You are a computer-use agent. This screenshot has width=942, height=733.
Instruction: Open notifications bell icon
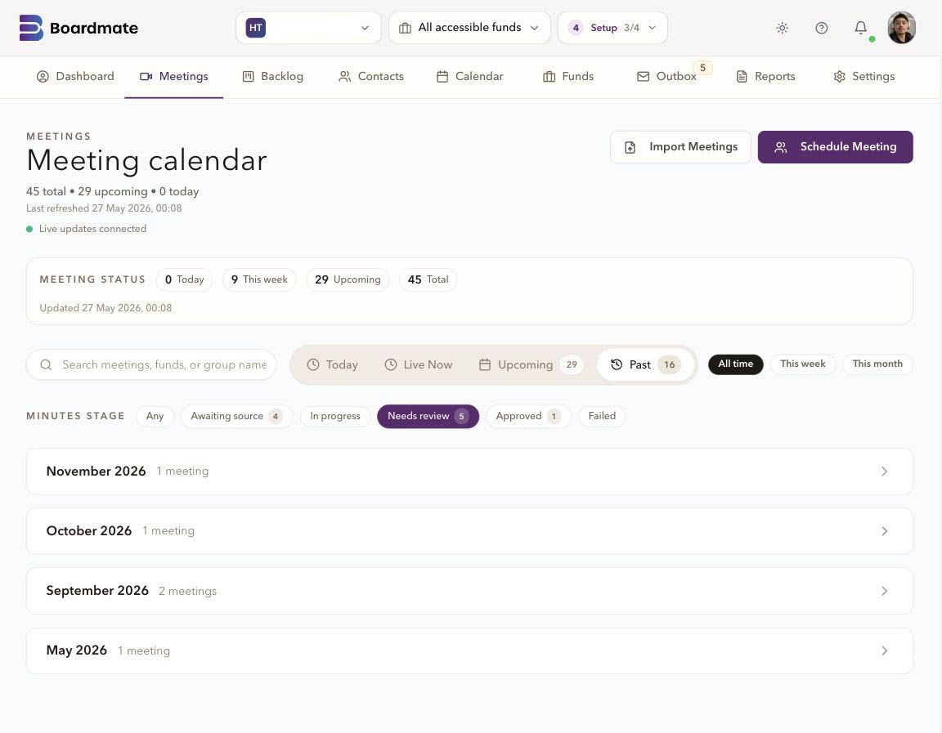click(860, 28)
